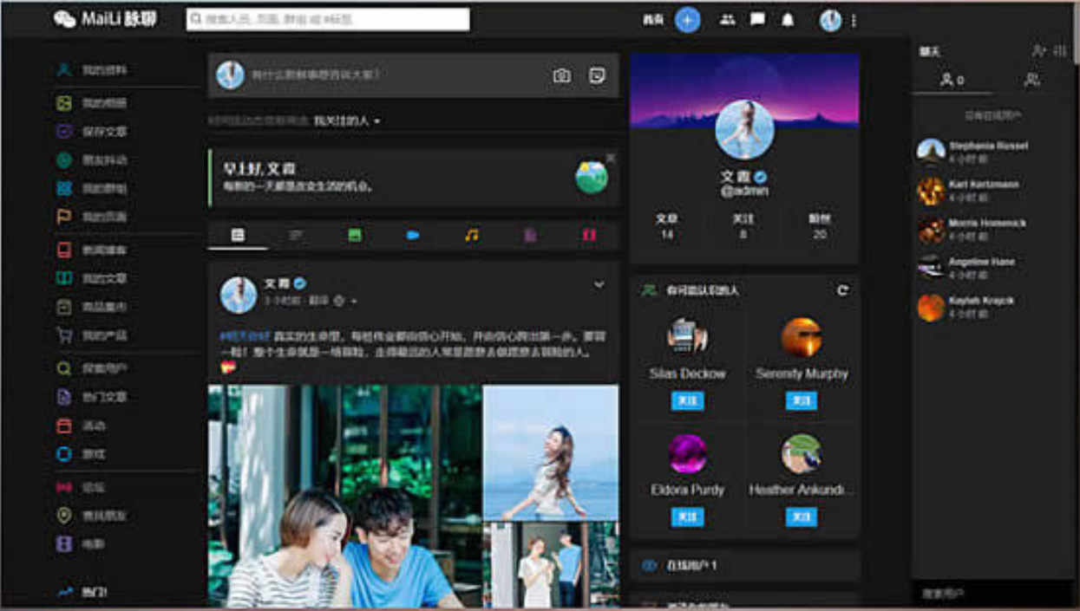Viewport: 1080px width, 611px height.
Task: Click the sticker icon in the status composer
Action: pos(597,76)
